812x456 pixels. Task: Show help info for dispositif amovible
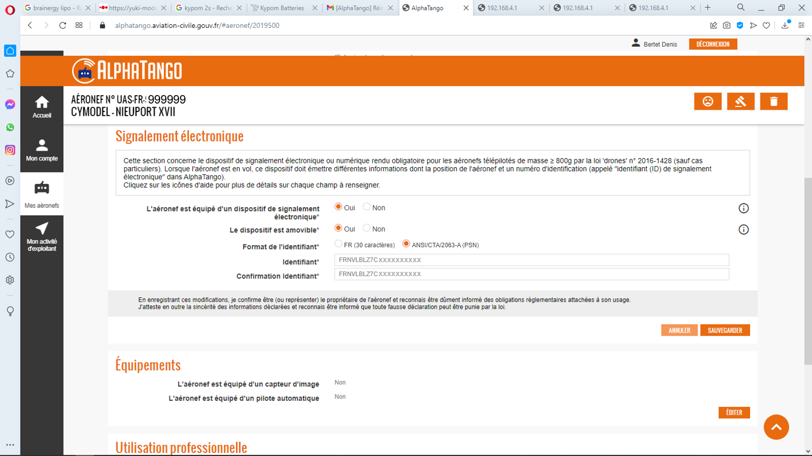[743, 230]
